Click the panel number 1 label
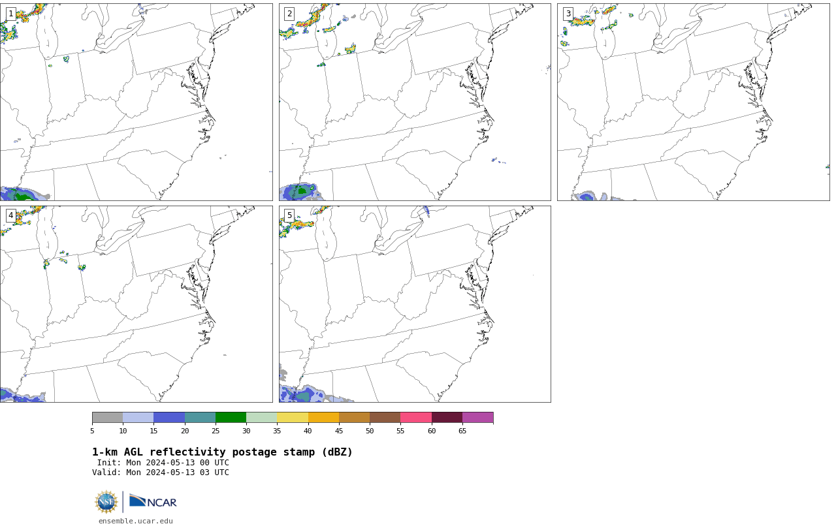The width and height of the screenshot is (836, 528). pyautogui.click(x=10, y=14)
